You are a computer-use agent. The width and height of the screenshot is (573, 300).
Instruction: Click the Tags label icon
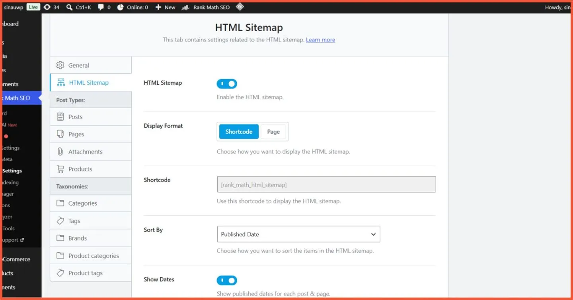point(60,220)
